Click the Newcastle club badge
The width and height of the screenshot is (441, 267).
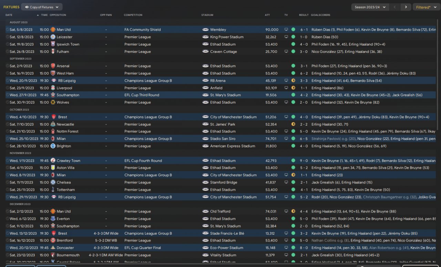click(53, 124)
